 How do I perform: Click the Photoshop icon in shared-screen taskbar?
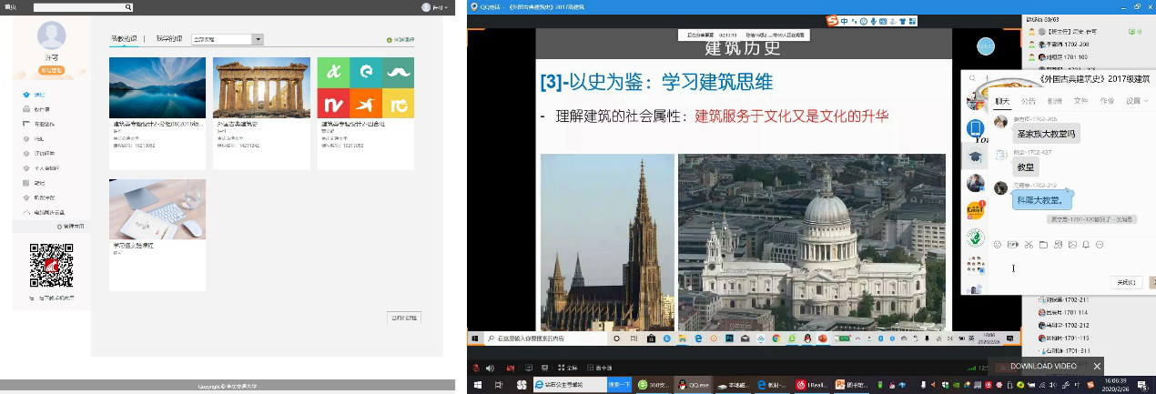point(729,338)
